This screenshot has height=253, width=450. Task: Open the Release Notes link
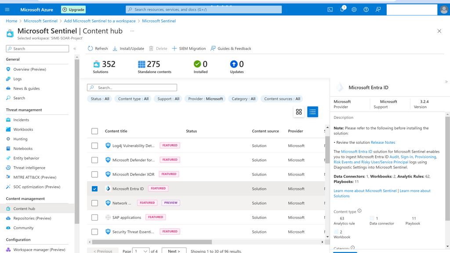coord(383,142)
